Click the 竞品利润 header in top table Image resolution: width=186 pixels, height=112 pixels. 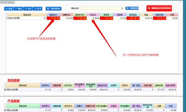160,15
